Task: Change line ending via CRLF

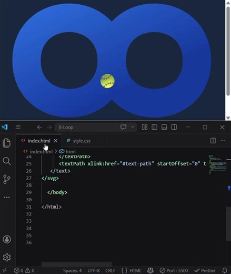Action: pyautogui.click(x=110, y=270)
